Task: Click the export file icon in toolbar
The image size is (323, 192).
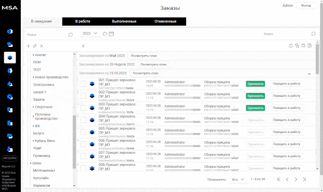Action: click(x=309, y=46)
